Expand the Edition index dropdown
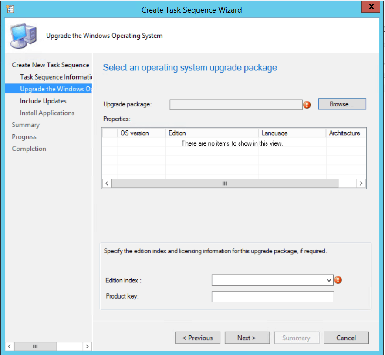Image resolution: width=385 pixels, height=355 pixels. click(x=329, y=280)
